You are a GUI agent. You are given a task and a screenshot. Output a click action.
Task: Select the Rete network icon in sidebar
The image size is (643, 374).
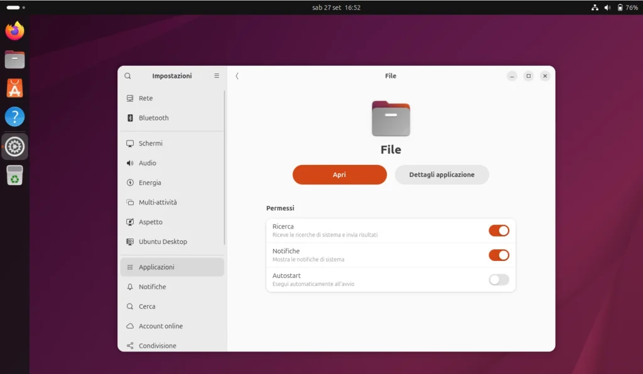(x=131, y=98)
